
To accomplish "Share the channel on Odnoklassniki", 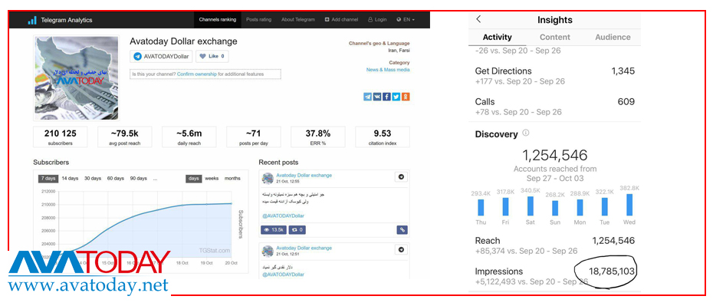I will pyautogui.click(x=406, y=97).
